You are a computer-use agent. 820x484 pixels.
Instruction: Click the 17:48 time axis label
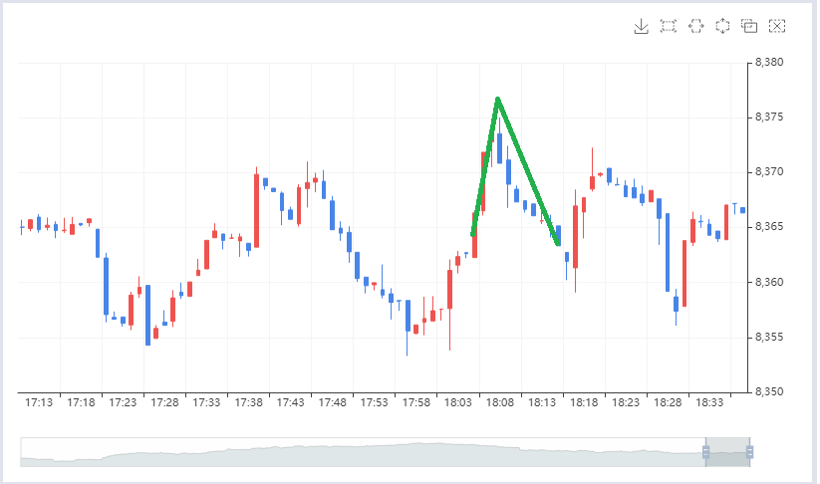click(333, 402)
